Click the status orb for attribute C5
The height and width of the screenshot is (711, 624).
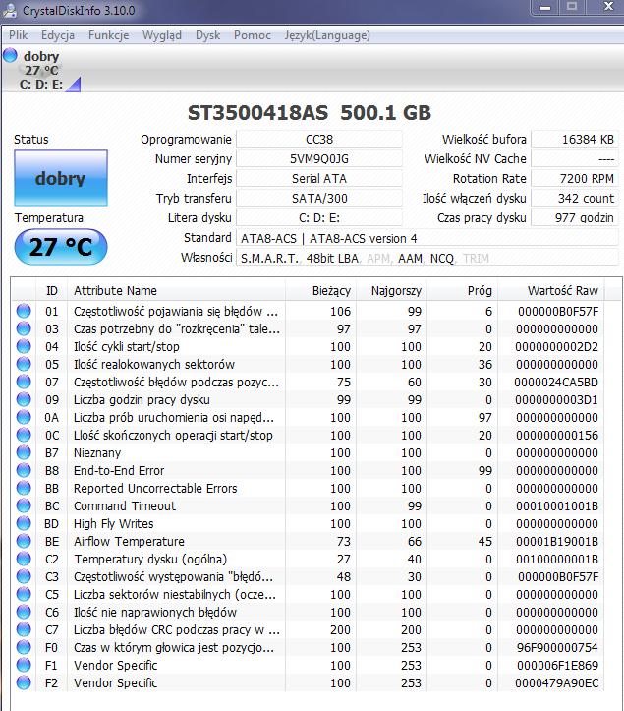click(24, 594)
